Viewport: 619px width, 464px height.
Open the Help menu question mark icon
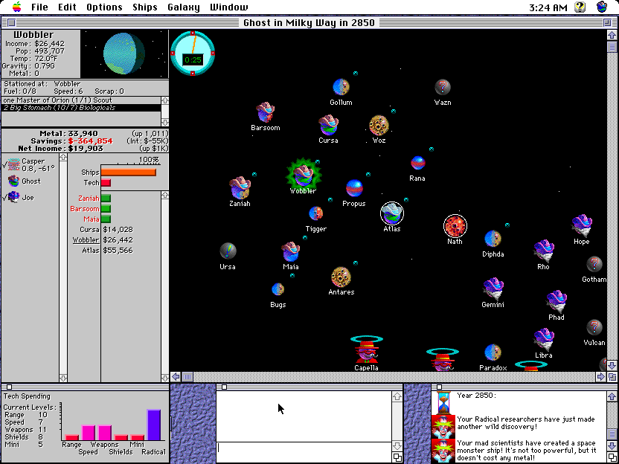coord(580,7)
